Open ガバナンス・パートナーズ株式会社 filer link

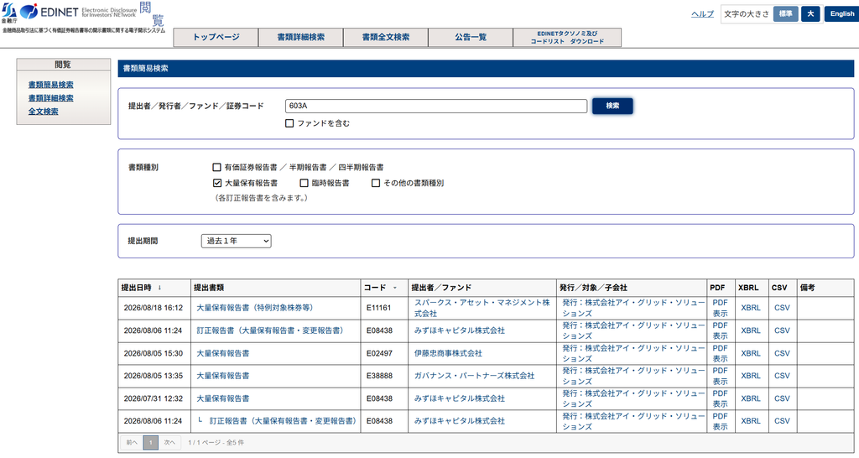tap(474, 376)
